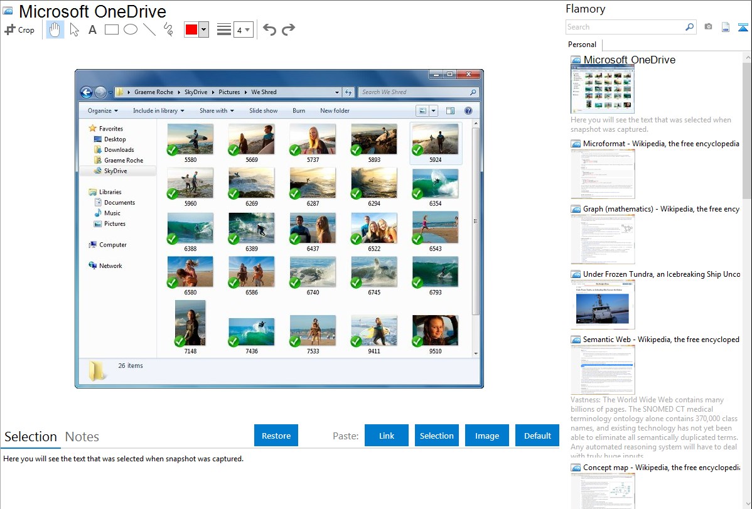Open the color picker dropdown arrow

click(x=203, y=29)
